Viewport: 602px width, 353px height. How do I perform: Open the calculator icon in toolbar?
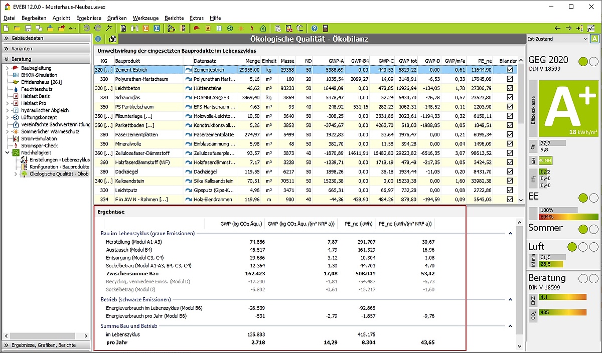click(325, 28)
